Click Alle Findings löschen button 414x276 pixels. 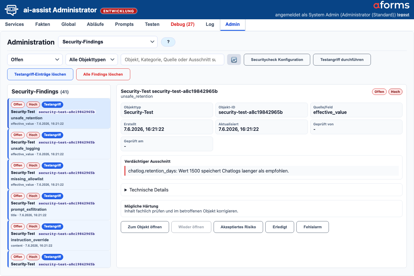[x=103, y=74]
